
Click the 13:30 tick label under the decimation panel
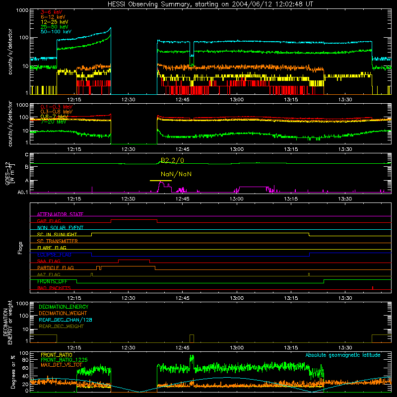pyautogui.click(x=345, y=348)
